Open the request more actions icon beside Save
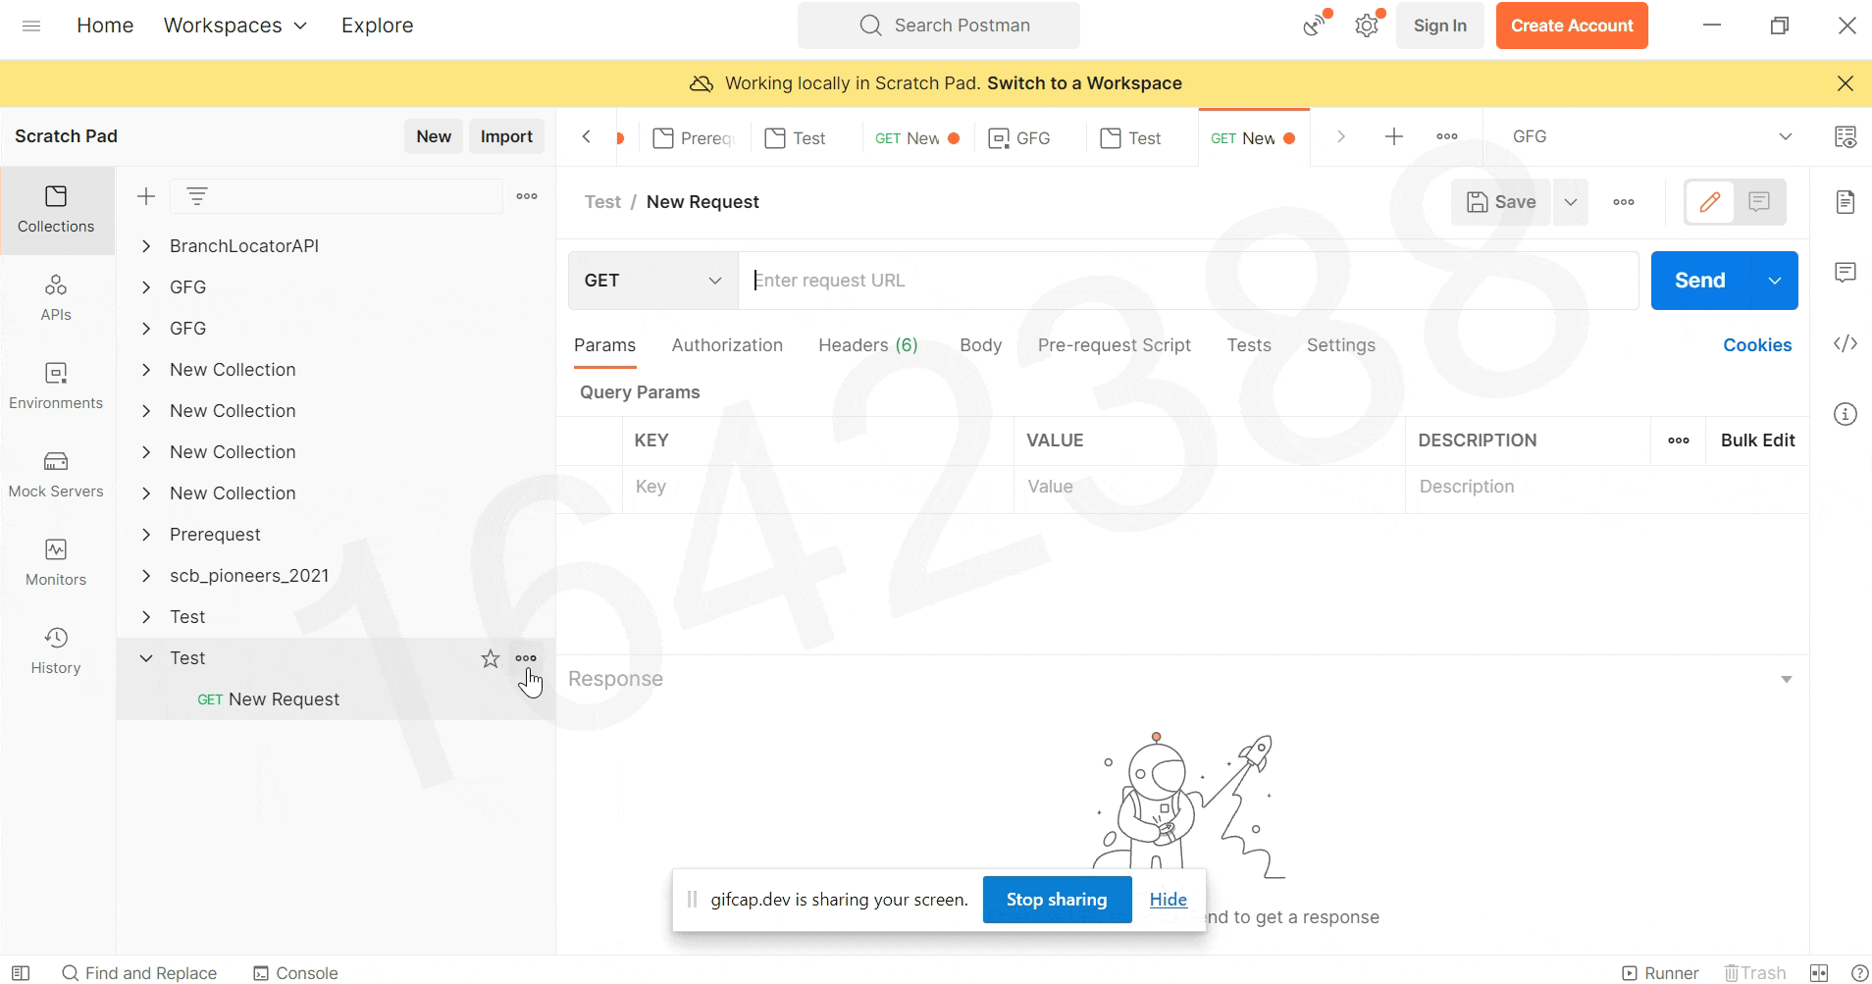This screenshot has width=1872, height=984. click(x=1624, y=202)
